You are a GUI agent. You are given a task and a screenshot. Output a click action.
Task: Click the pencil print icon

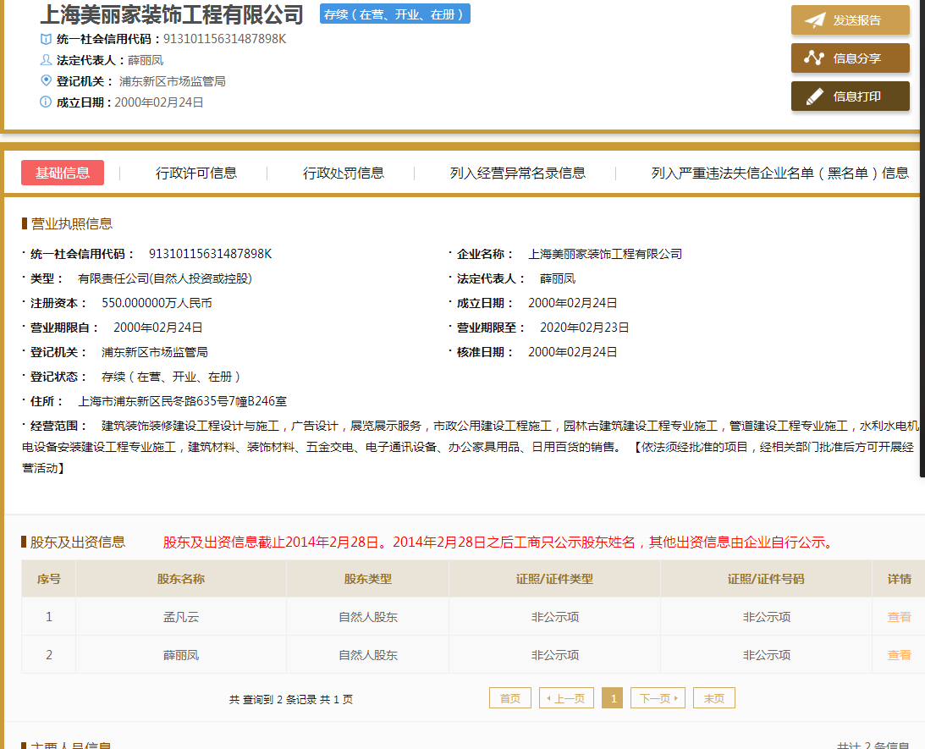814,96
